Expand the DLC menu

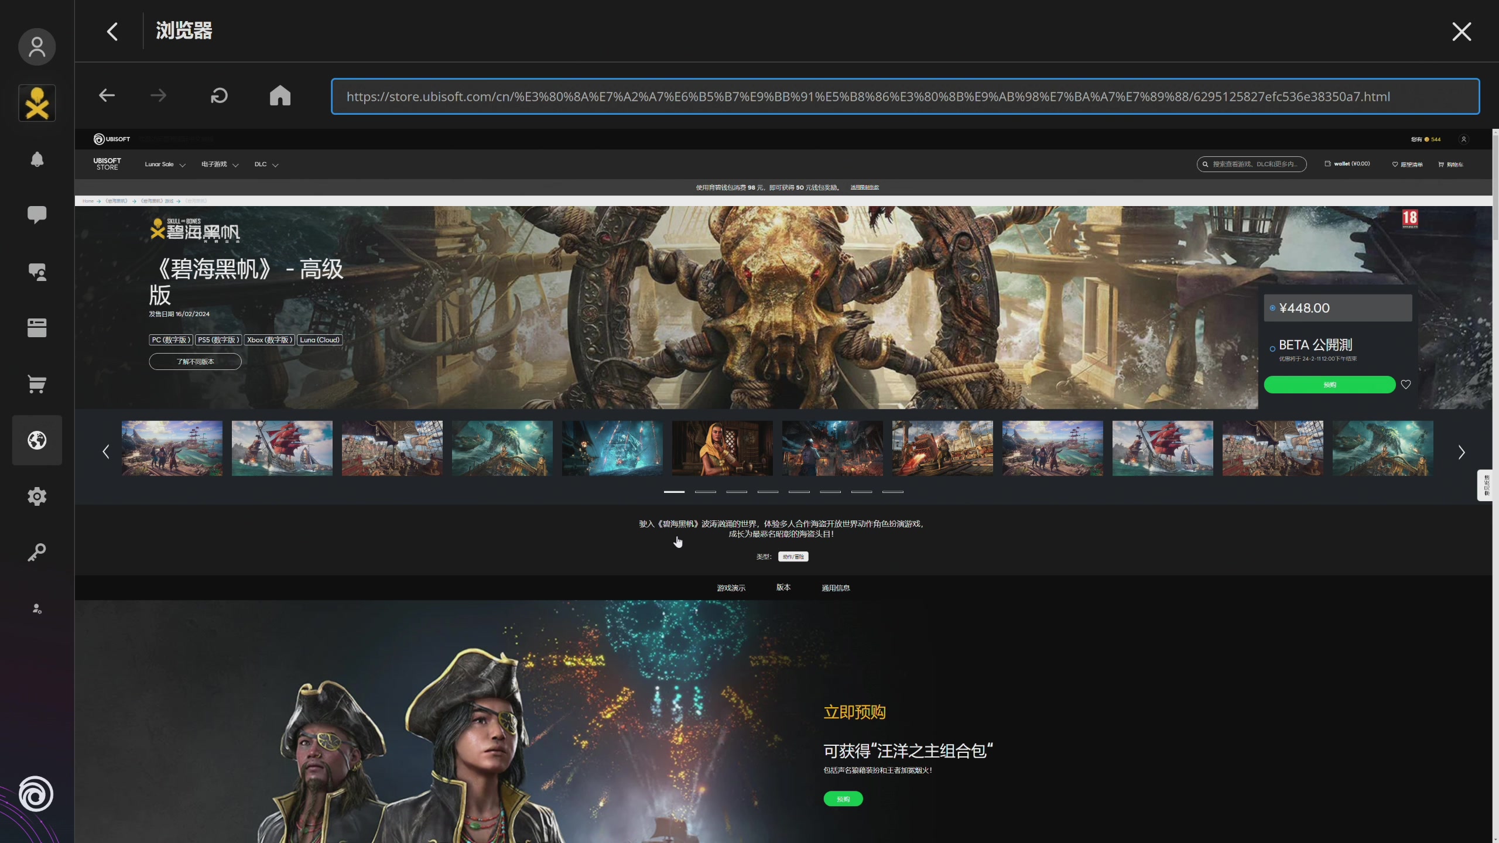coord(266,165)
